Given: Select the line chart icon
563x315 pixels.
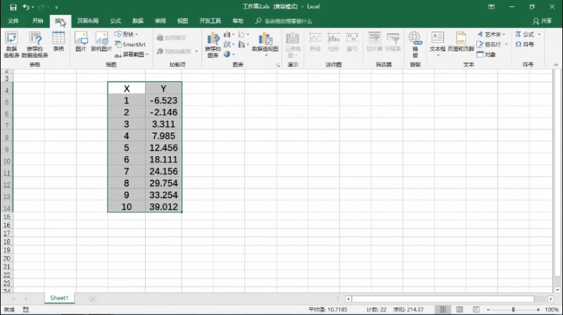Looking at the screenshot, I should pyautogui.click(x=227, y=44).
